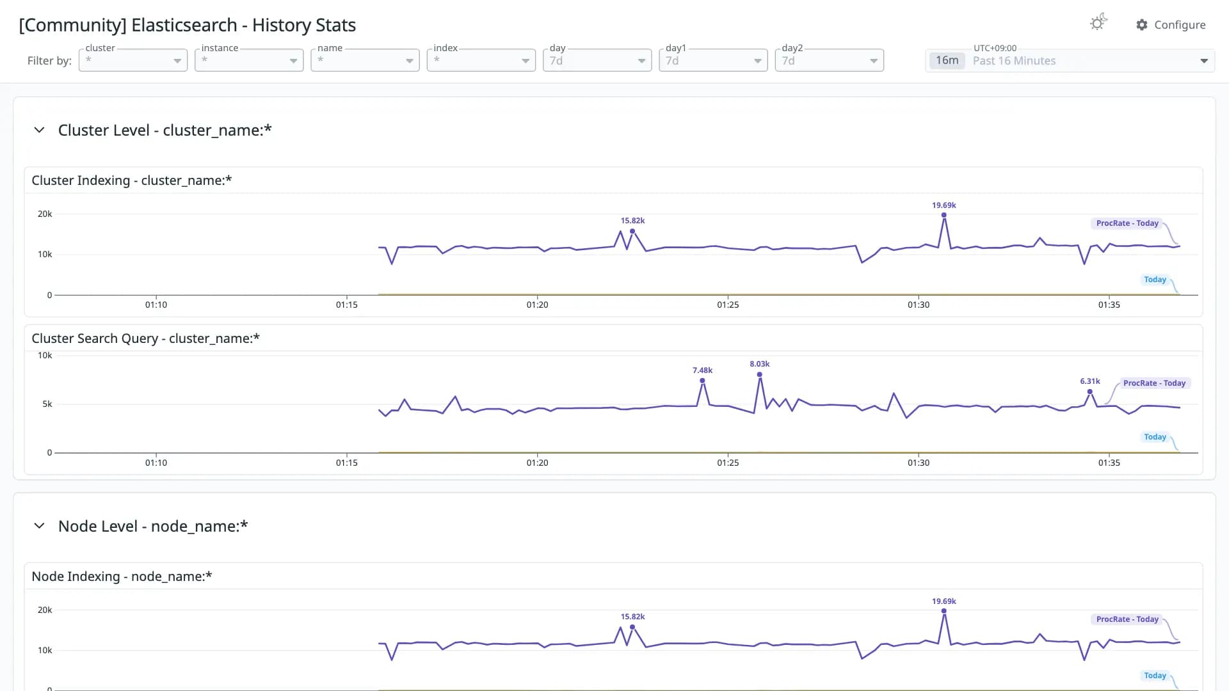Click the Node Indexing widget title

click(122, 576)
